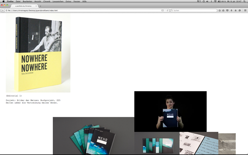Click the grey textured image at right edge
The height and width of the screenshot is (155, 248).
pos(227,144)
